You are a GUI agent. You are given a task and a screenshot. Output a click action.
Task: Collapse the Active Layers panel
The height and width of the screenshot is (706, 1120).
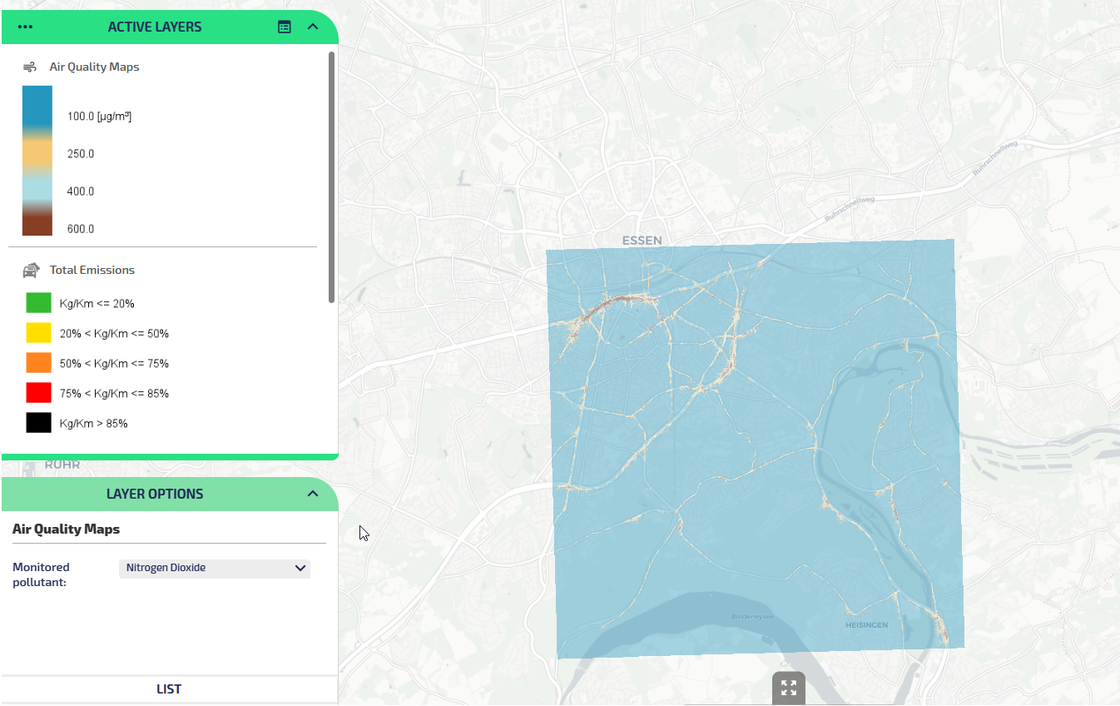(313, 27)
